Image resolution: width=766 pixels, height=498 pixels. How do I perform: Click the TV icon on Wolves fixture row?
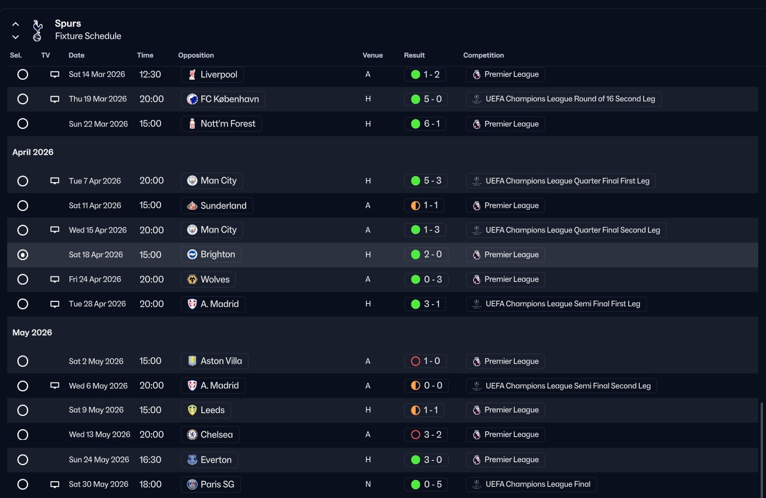click(x=55, y=279)
